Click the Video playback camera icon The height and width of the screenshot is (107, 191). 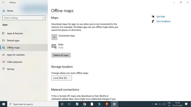[x=4, y=62]
